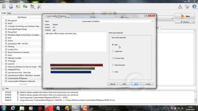
Task: Open Internet Explorer from taskbar
Action: pyautogui.click(x=13, y=108)
